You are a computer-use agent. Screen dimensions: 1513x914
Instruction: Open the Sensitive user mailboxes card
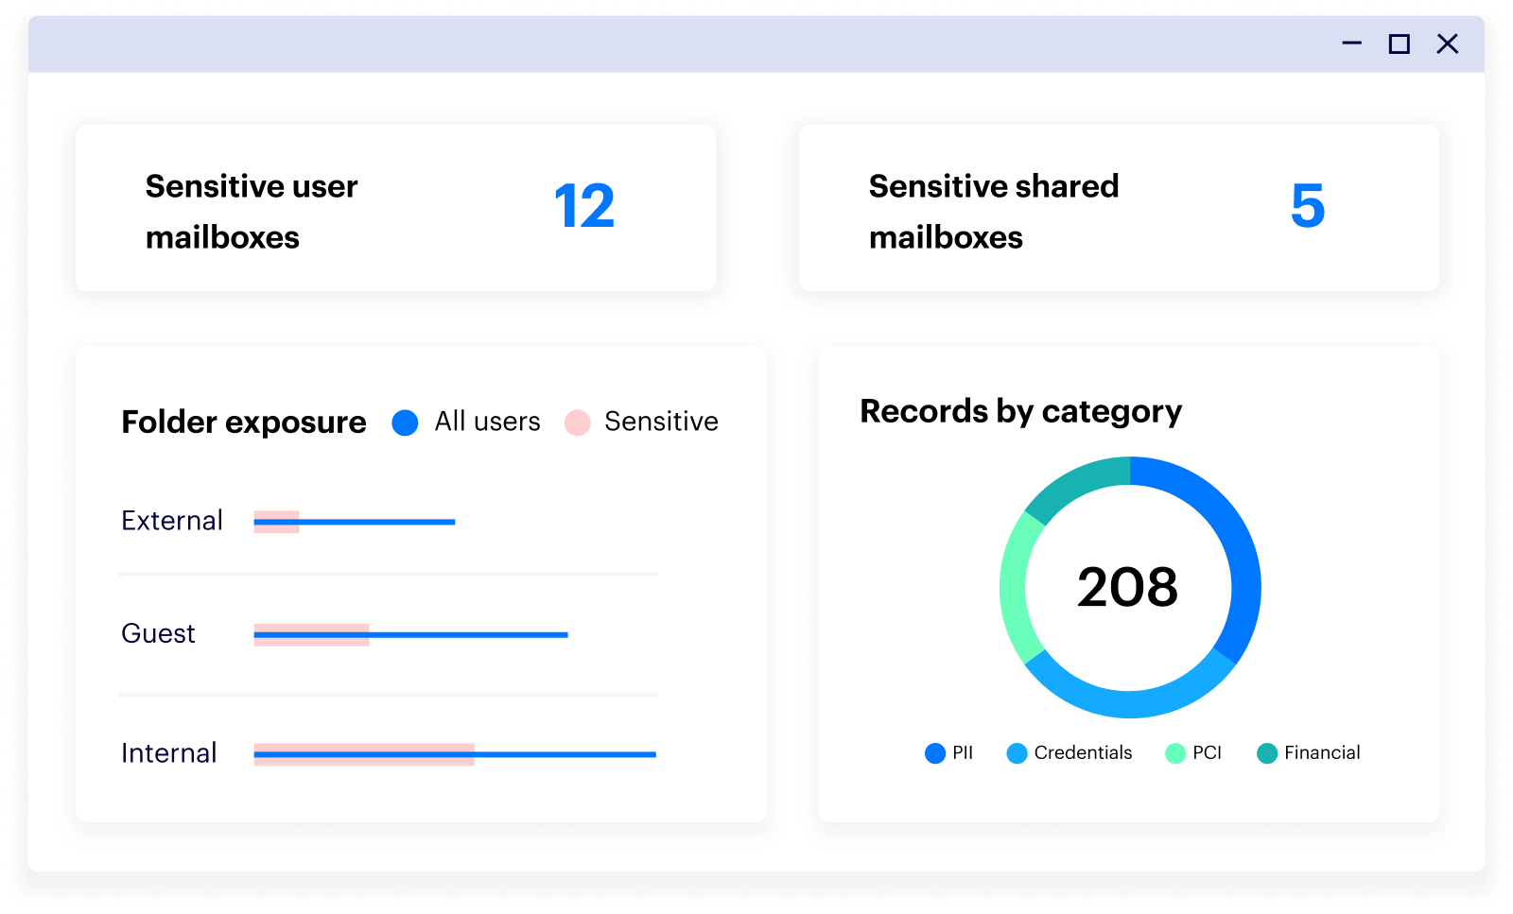click(395, 208)
